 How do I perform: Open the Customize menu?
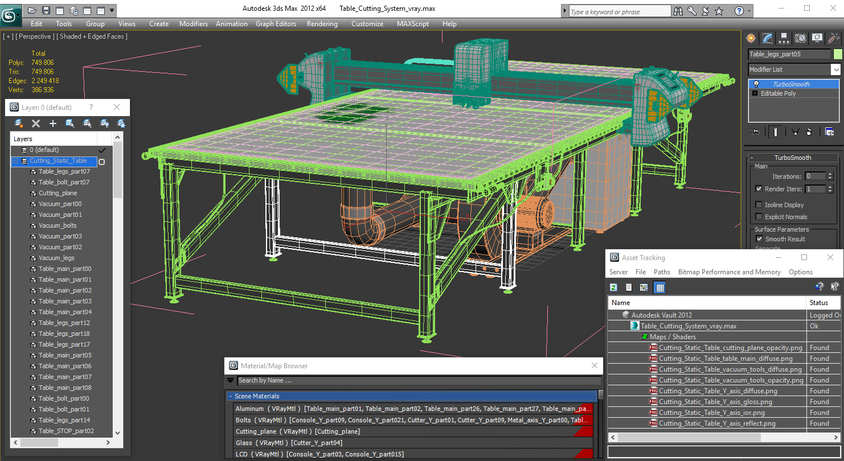pos(367,24)
